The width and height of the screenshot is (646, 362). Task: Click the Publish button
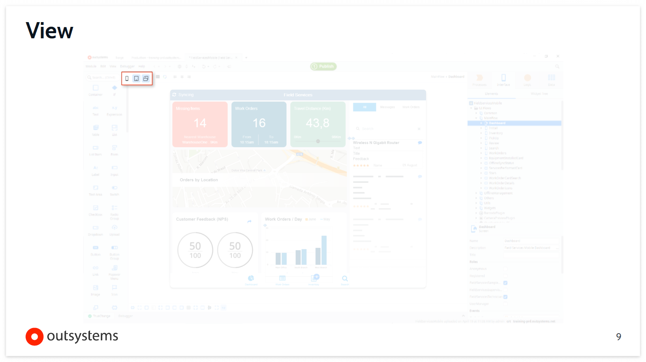click(x=323, y=67)
